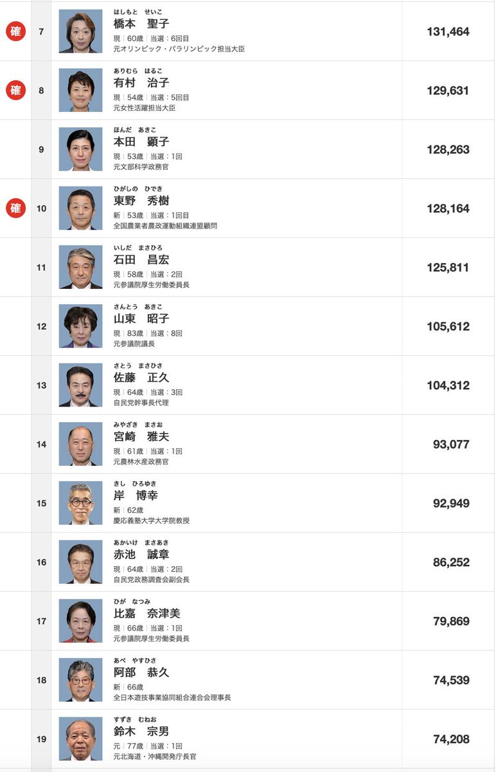Click the vote count 131,464
This screenshot has width=496, height=772.
448,32
